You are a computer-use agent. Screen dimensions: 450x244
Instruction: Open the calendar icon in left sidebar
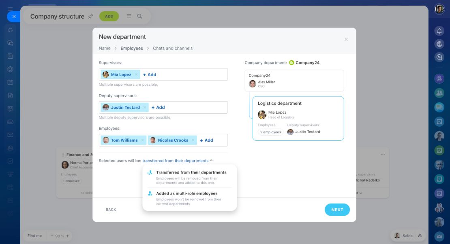[x=10, y=83]
